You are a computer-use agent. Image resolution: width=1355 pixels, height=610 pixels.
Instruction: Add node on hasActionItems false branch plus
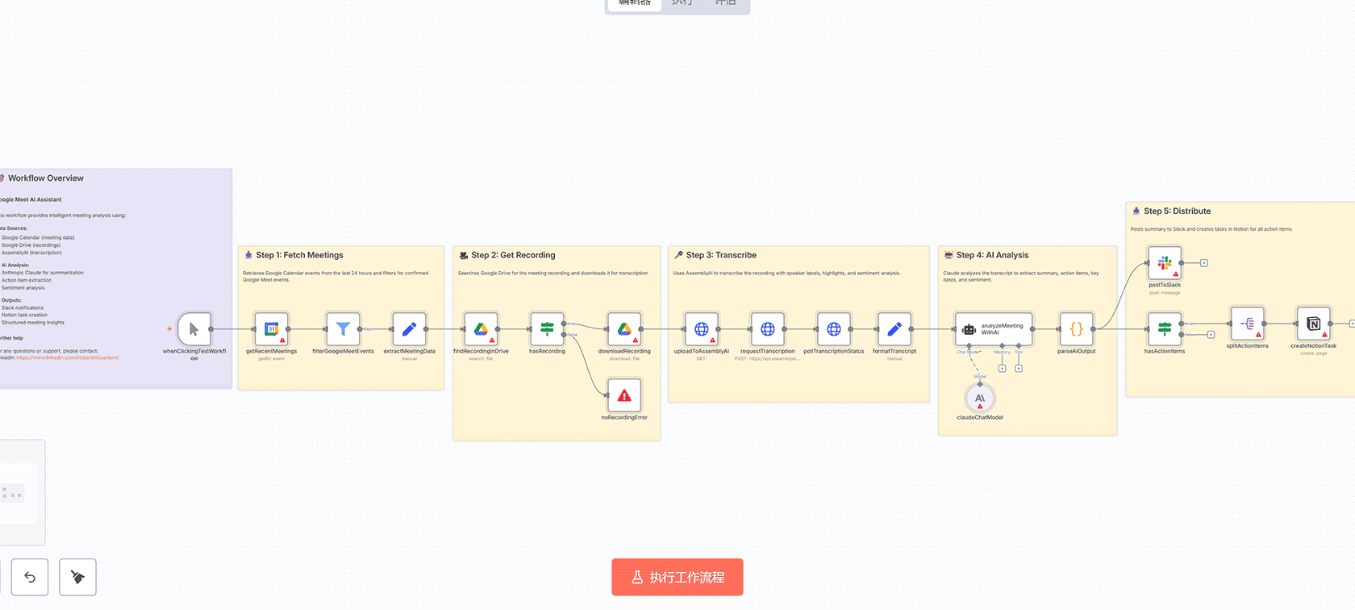pos(1211,335)
